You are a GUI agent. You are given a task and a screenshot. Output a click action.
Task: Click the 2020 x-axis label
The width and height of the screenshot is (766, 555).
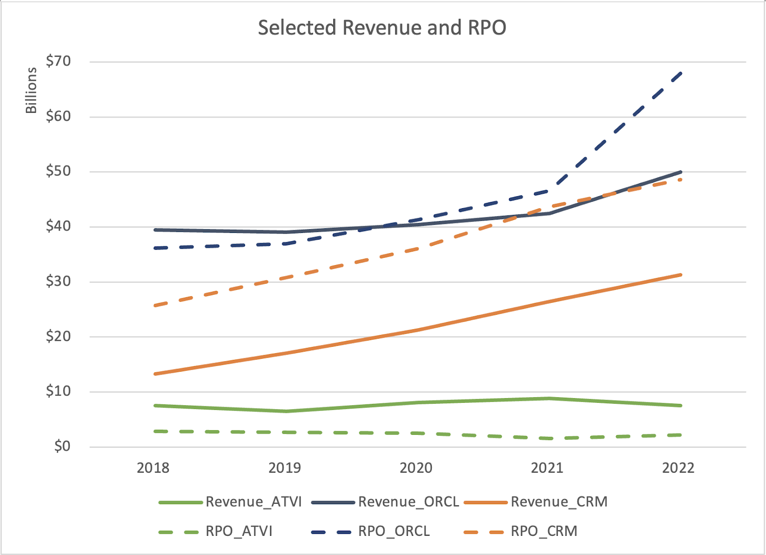click(x=416, y=468)
